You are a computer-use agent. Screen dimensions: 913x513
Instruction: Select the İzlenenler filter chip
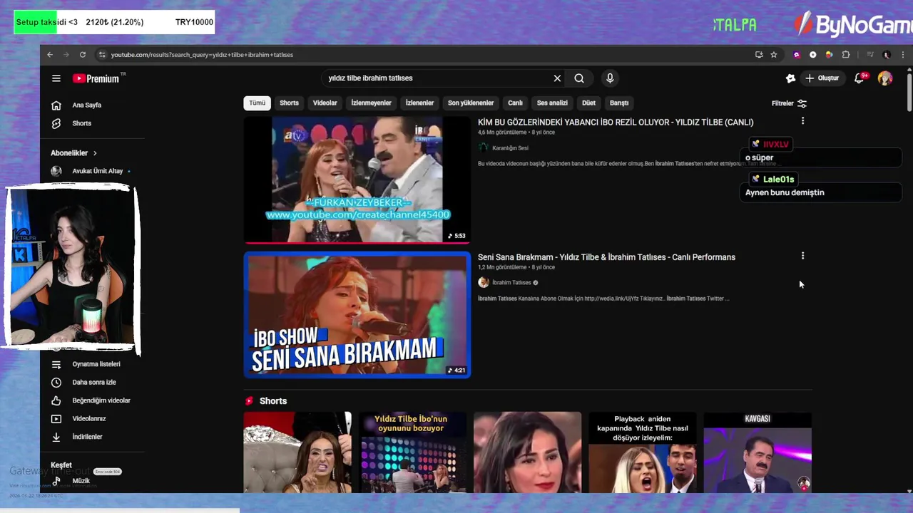tap(419, 103)
